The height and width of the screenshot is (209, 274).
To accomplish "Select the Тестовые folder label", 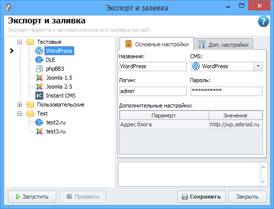I will 49,42.
